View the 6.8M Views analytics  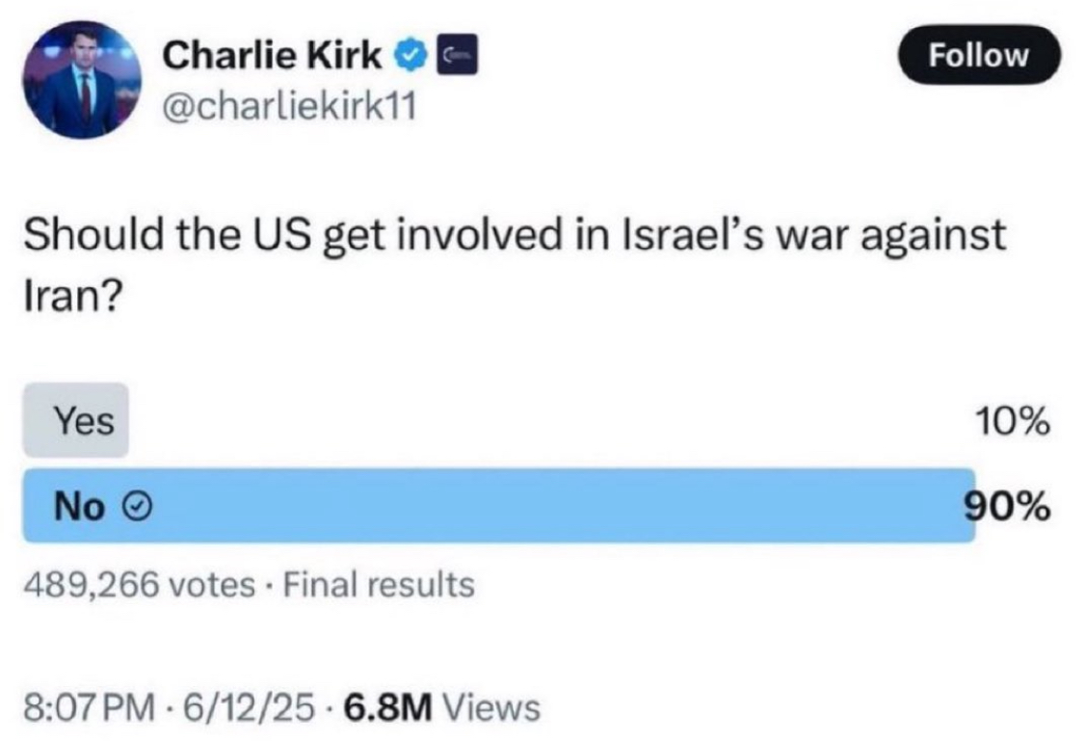tap(441, 708)
